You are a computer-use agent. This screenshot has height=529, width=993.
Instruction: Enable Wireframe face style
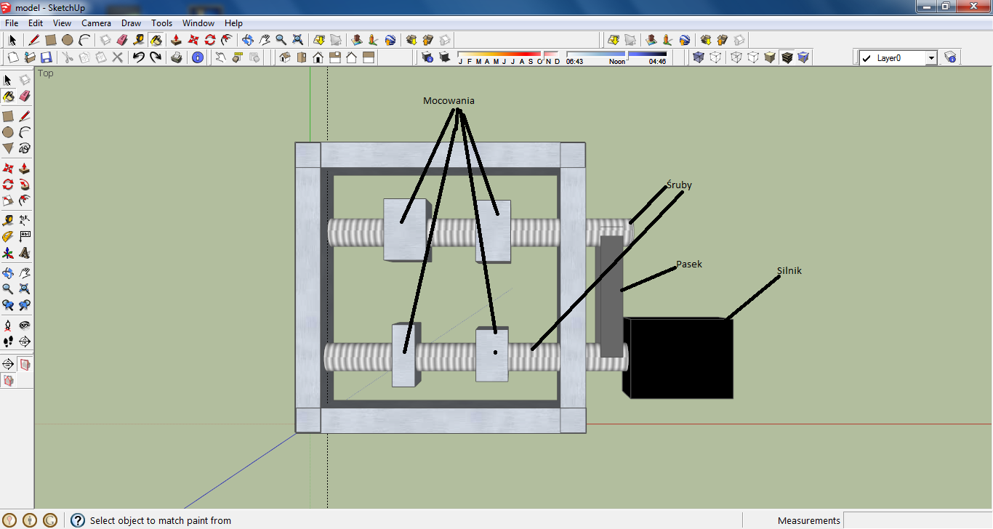pyautogui.click(x=736, y=57)
